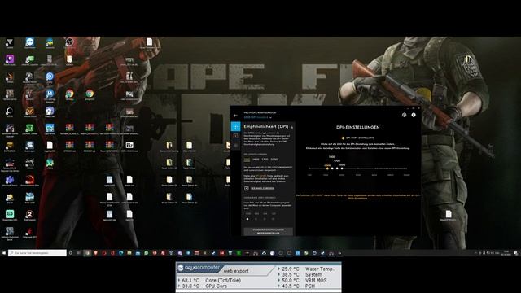Select the 1400 DPI value in left list
Screen dimensions: 521x293
pyautogui.click(x=256, y=160)
